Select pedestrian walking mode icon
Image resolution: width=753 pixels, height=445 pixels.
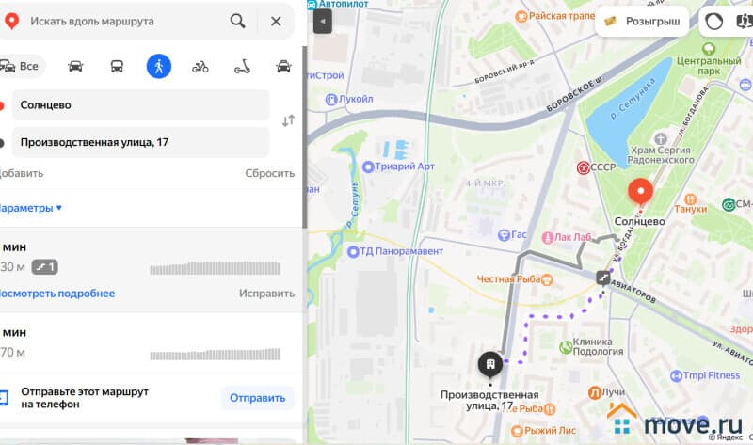[x=159, y=66]
